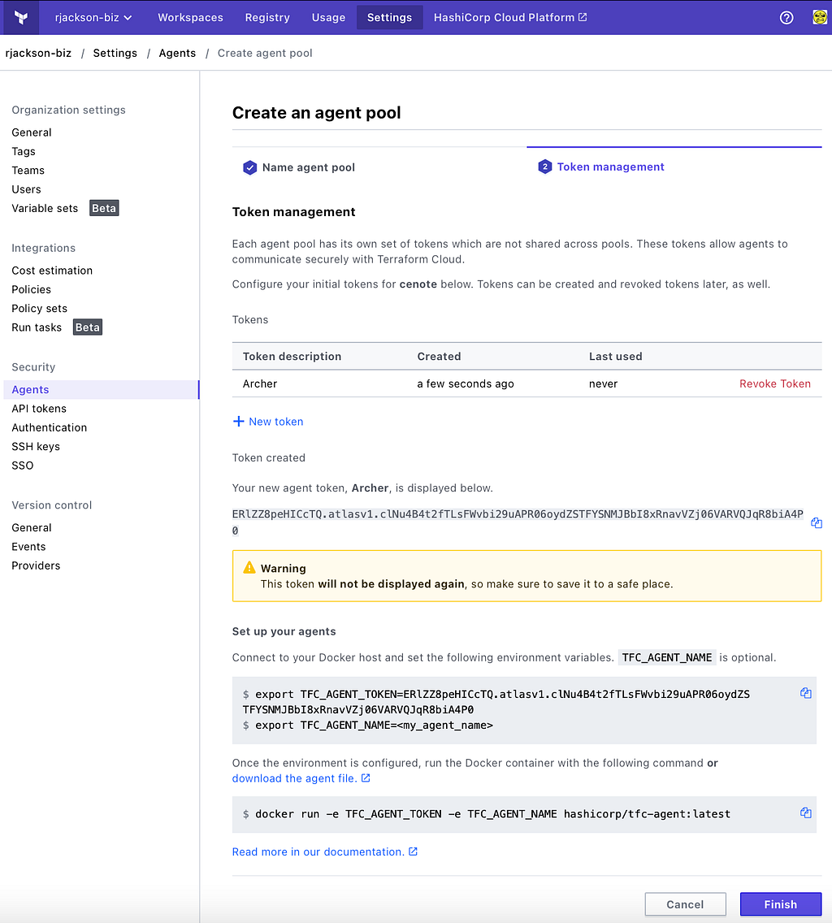Open Variable sets settings

click(x=45, y=208)
